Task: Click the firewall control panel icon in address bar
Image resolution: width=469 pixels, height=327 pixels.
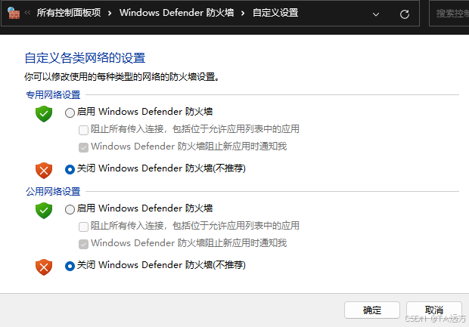Action: [x=14, y=13]
